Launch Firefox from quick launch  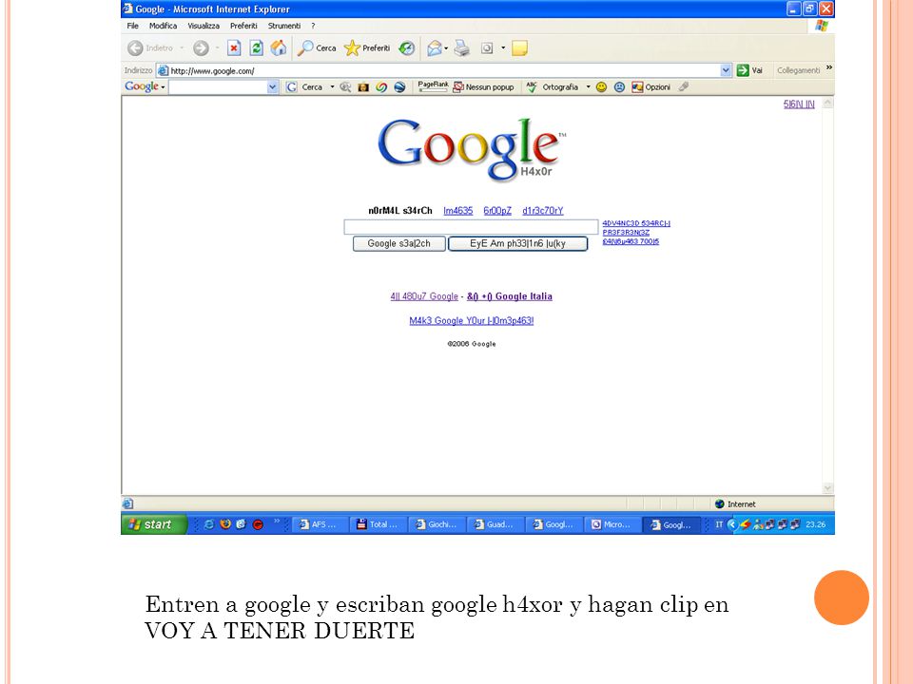(225, 524)
